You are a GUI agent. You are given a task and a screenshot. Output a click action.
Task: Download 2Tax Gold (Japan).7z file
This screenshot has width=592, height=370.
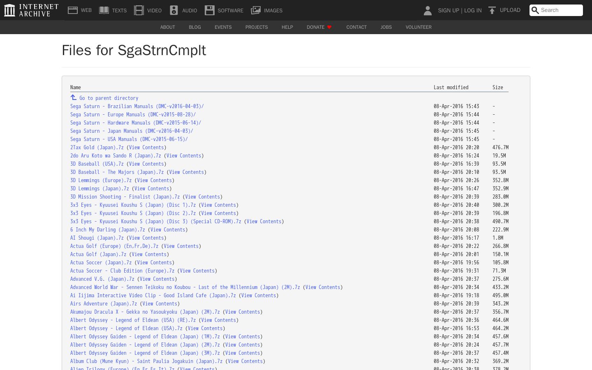point(97,148)
